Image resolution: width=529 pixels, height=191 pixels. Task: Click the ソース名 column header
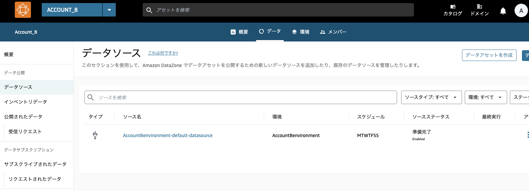[x=132, y=117]
